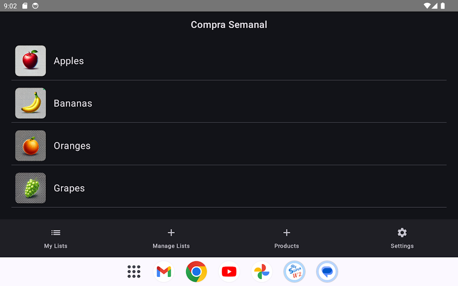Screen dimensions: 458x286
Task: Open the Super W2 app icon
Action: coord(295,272)
